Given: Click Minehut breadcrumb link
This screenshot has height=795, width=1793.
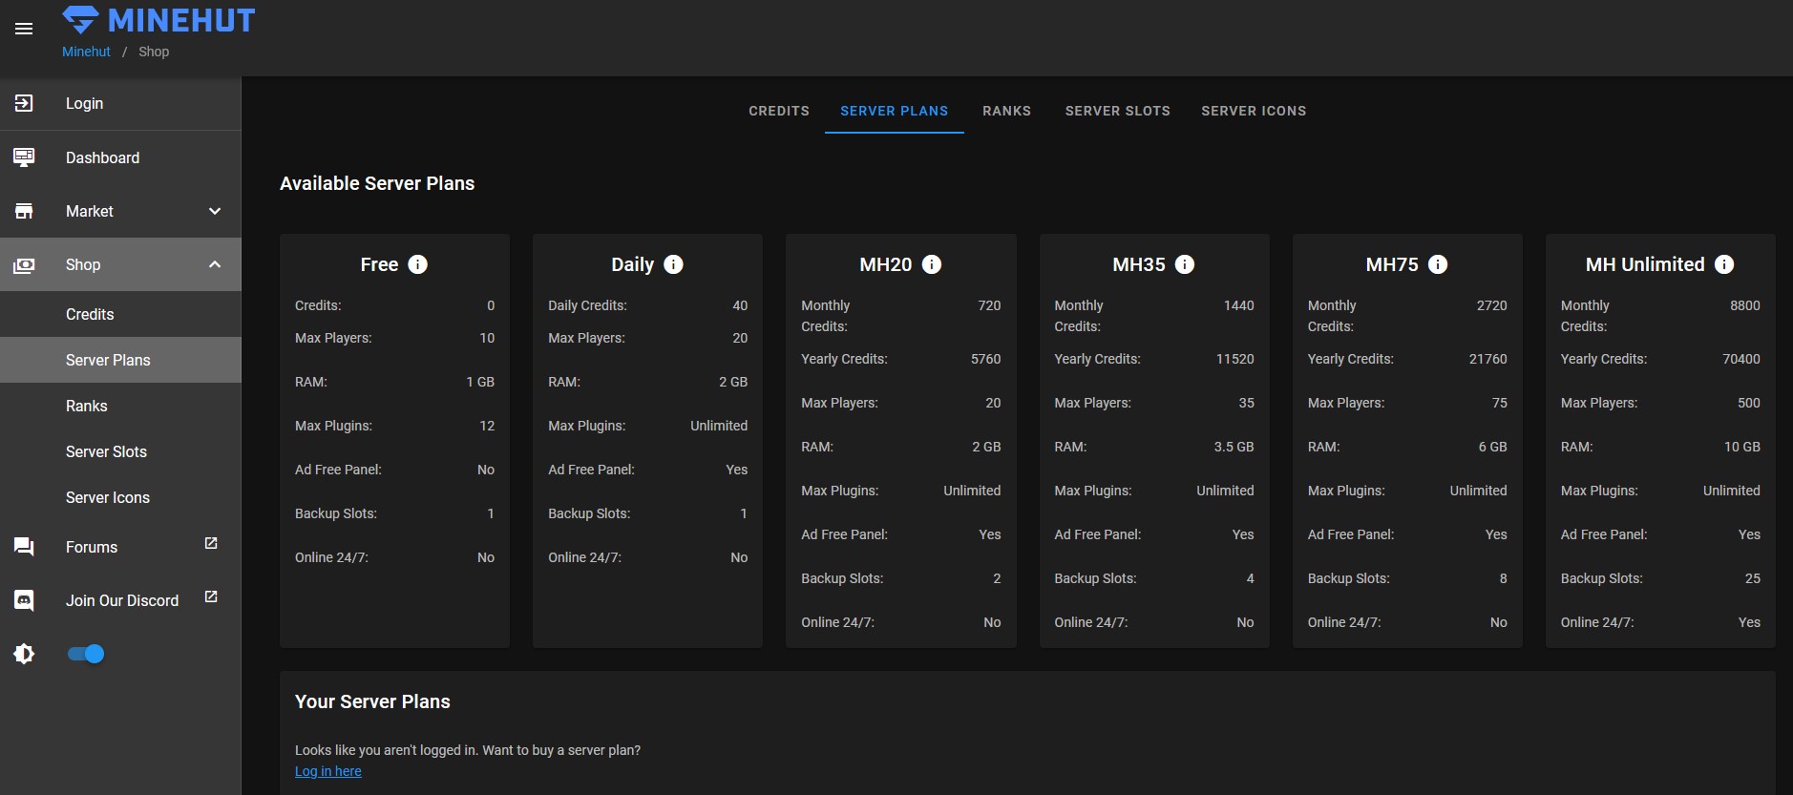Looking at the screenshot, I should click(86, 52).
